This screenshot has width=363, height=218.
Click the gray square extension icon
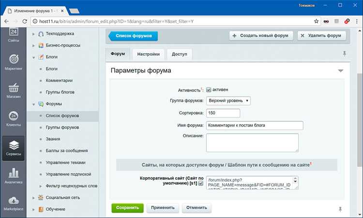click(336, 21)
